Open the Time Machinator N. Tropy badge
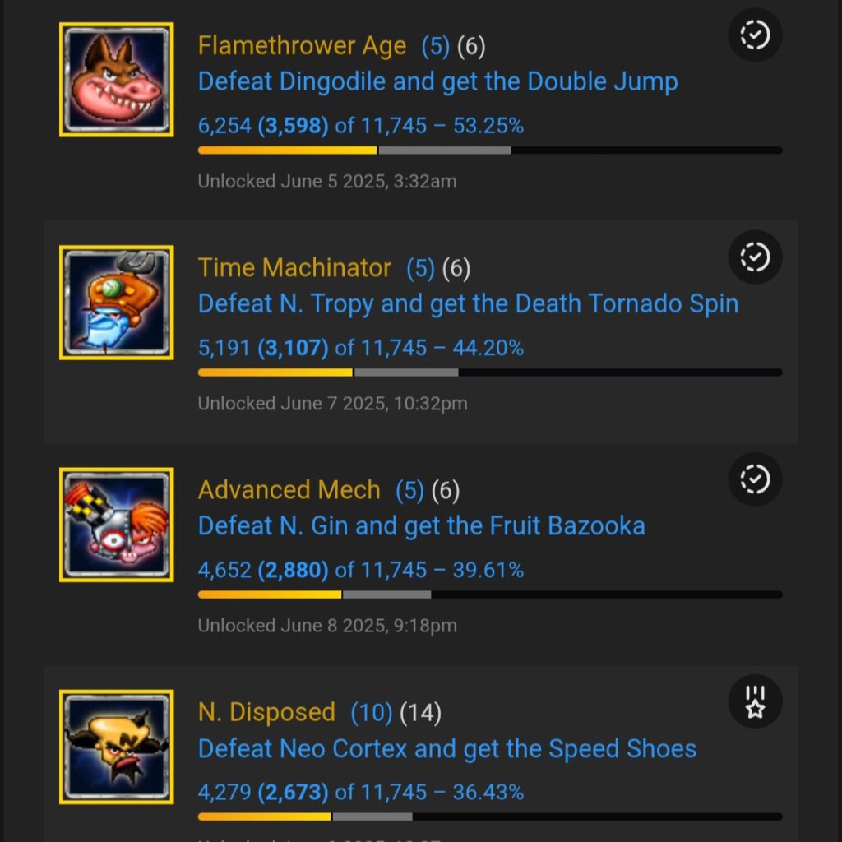The height and width of the screenshot is (842, 842). [117, 303]
